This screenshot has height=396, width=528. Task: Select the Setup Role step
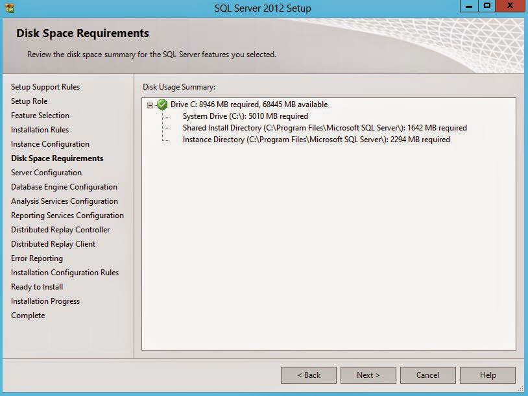click(29, 101)
